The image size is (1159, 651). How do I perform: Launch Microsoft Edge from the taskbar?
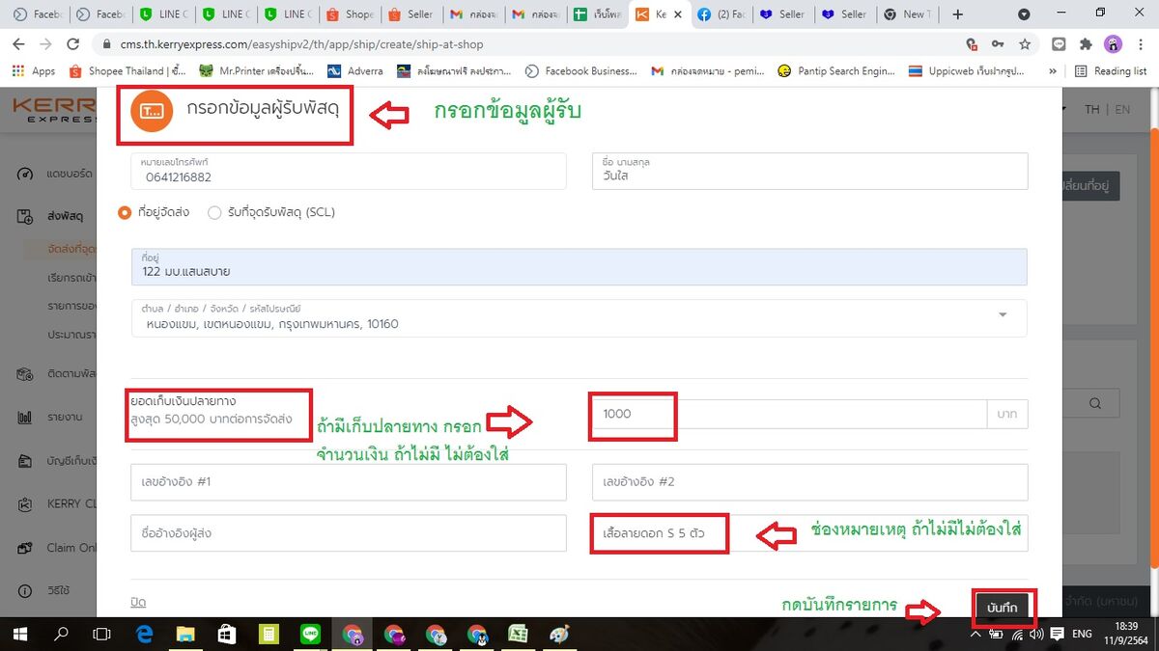(x=145, y=634)
